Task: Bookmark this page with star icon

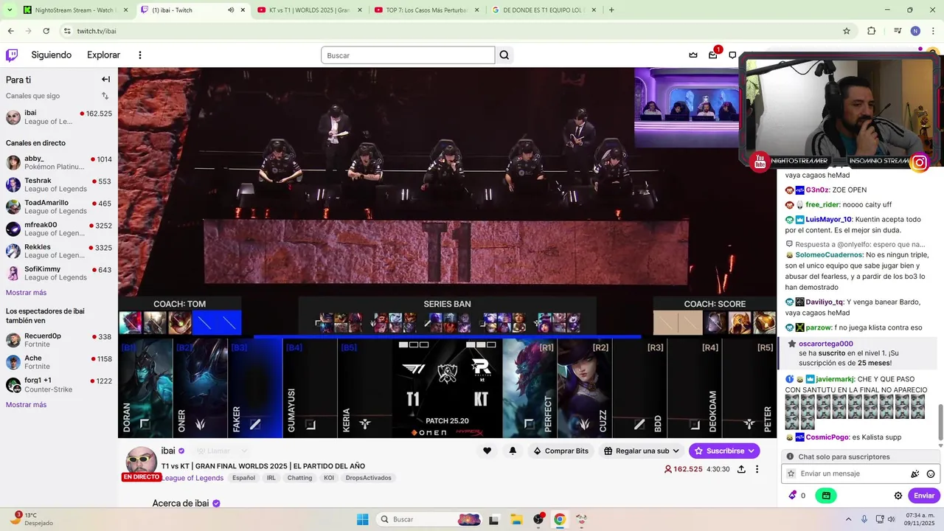Action: pos(847,31)
